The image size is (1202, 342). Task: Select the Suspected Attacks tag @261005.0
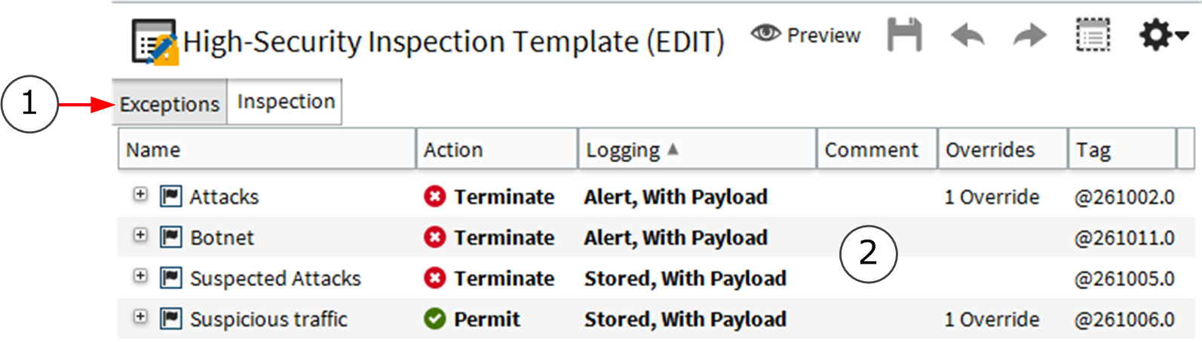point(1124,279)
